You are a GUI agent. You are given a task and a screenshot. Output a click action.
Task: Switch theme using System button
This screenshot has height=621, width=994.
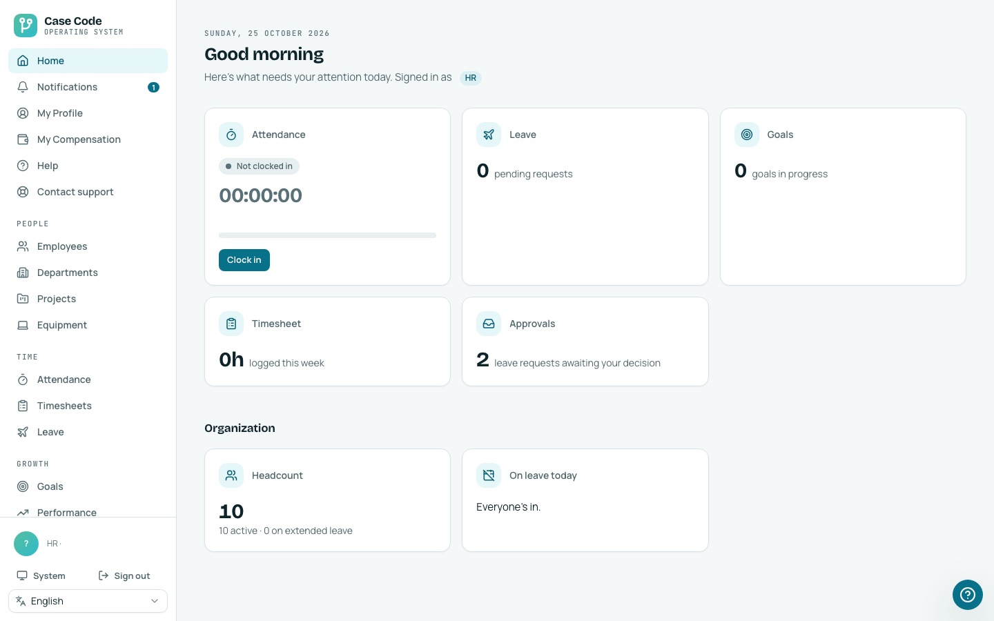[x=41, y=575]
